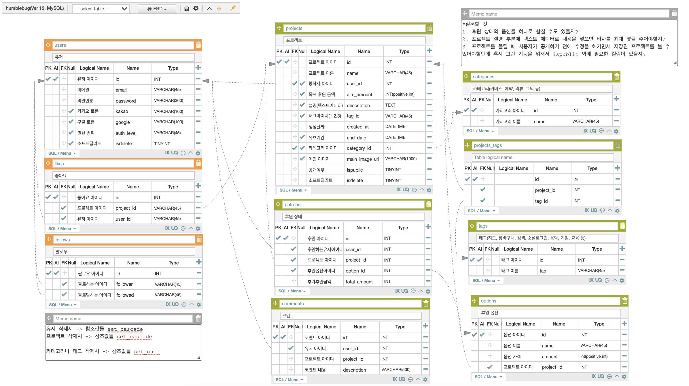
Task: Click the Memo name field in top-right memo
Action: 569,14
